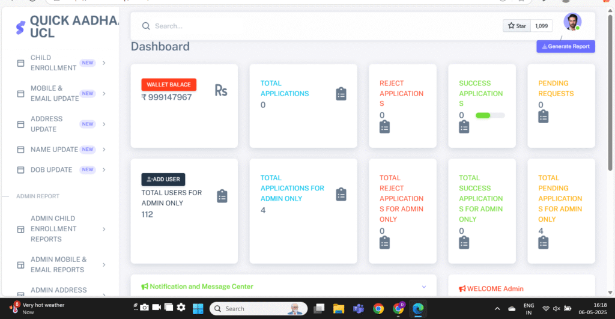Click megaphone icon beside Notification and Message Center
This screenshot has width=615, height=319.
(145, 287)
